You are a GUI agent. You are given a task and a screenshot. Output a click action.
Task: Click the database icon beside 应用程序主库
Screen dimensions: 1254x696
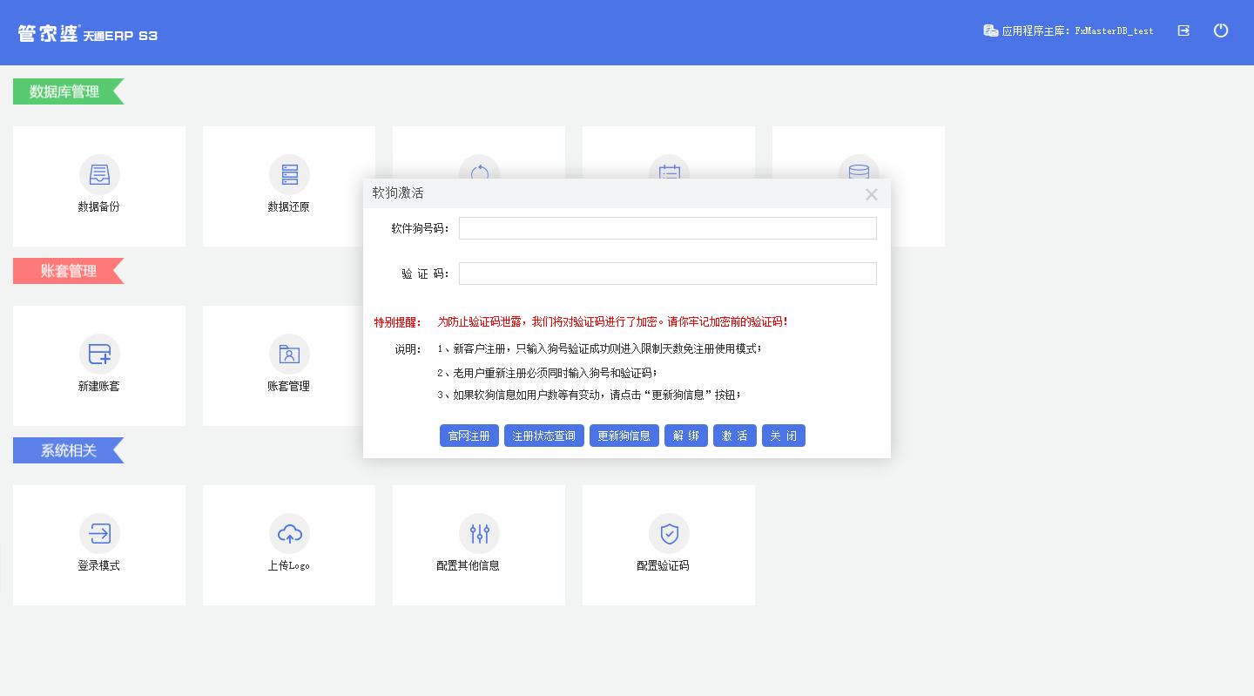point(991,30)
